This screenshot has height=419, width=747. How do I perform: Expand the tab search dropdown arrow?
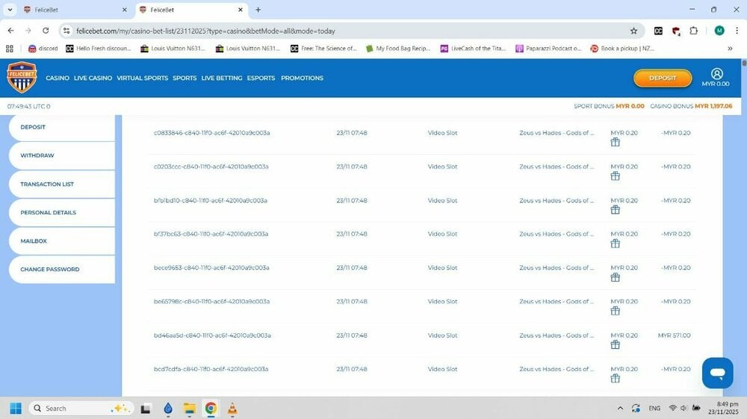click(x=10, y=10)
